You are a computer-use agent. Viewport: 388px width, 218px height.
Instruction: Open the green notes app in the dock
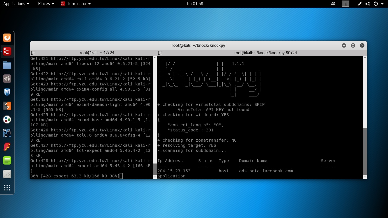pos(7,160)
